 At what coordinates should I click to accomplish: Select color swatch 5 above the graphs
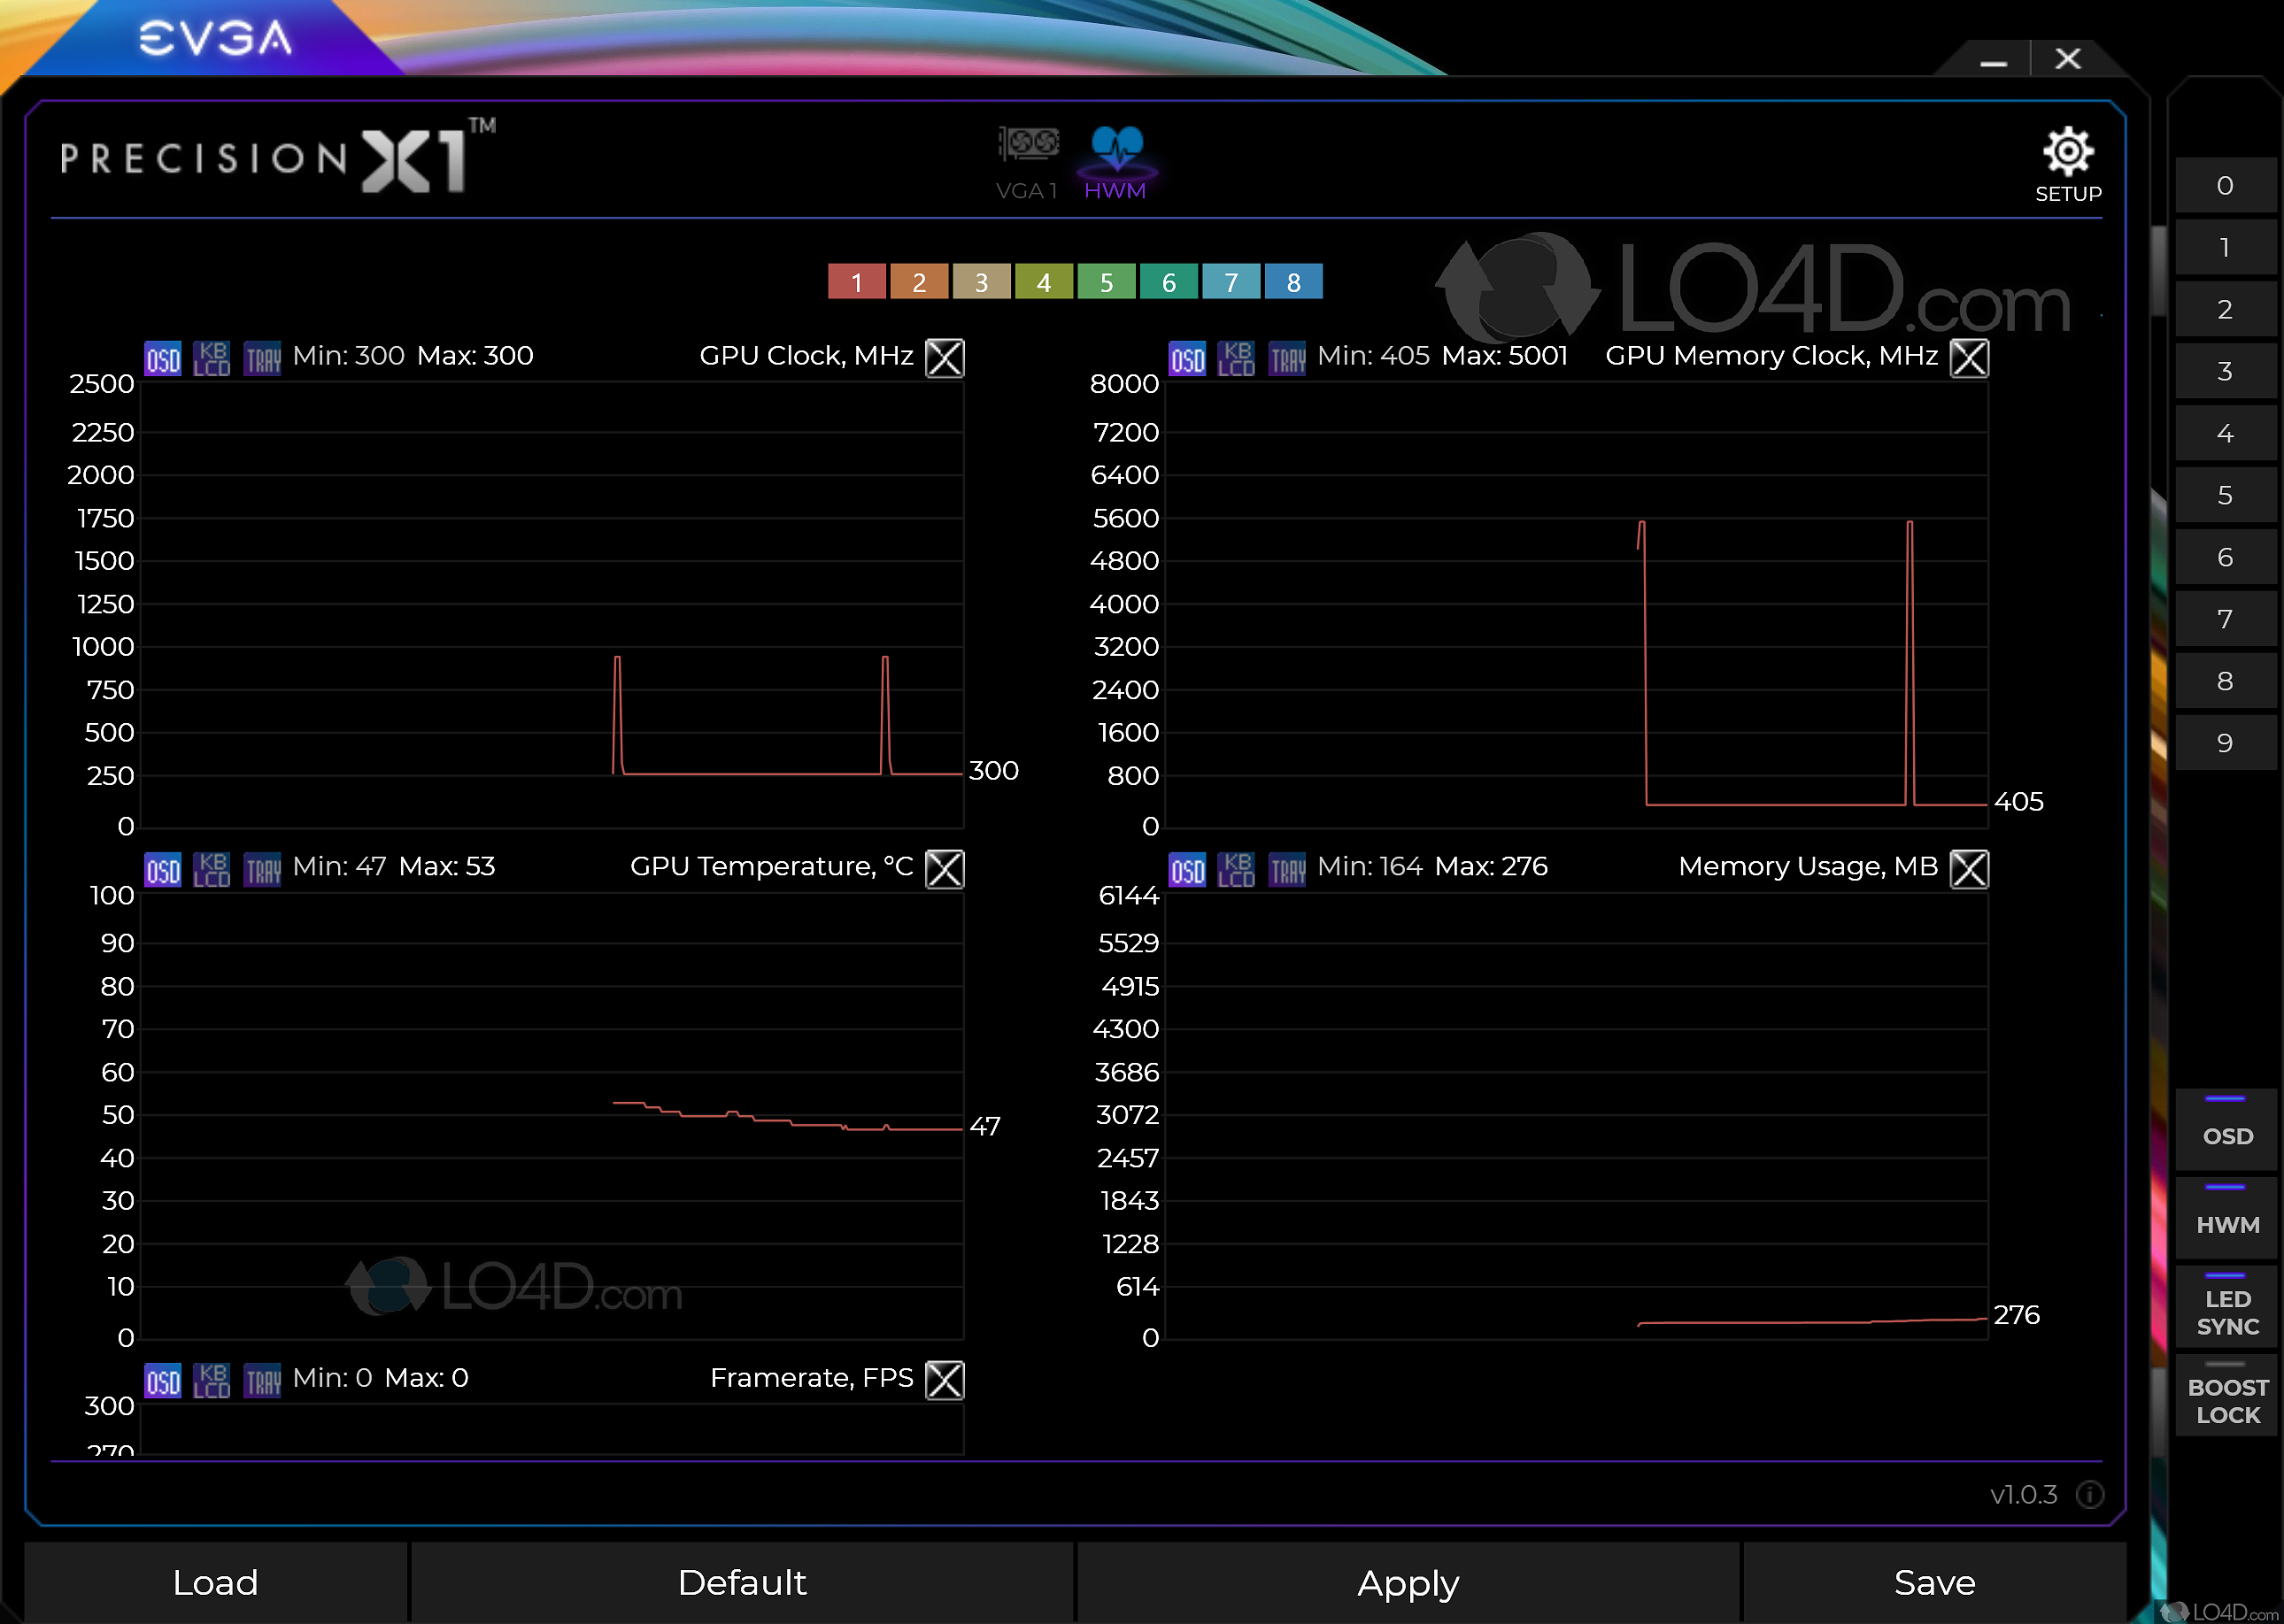tap(1106, 282)
